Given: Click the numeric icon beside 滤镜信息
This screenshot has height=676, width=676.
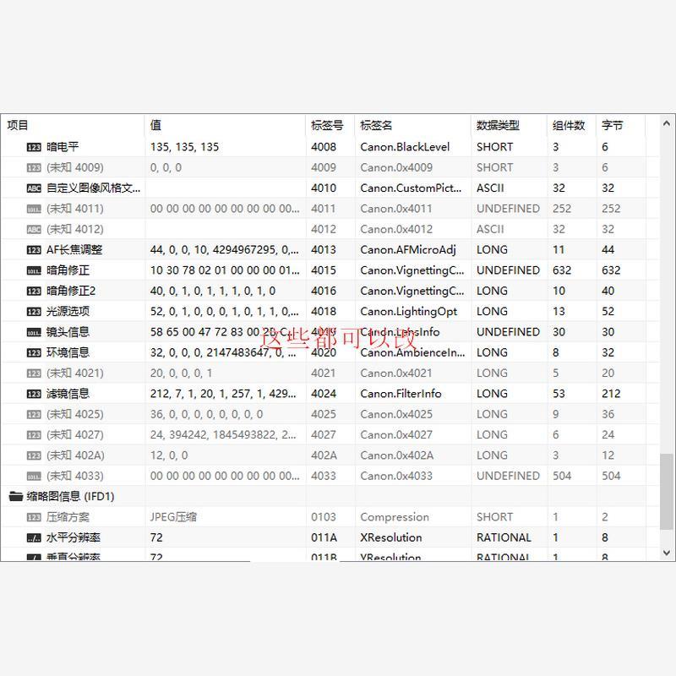Looking at the screenshot, I should click(x=34, y=394).
